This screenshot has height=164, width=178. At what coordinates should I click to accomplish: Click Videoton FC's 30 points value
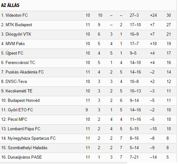169,15
